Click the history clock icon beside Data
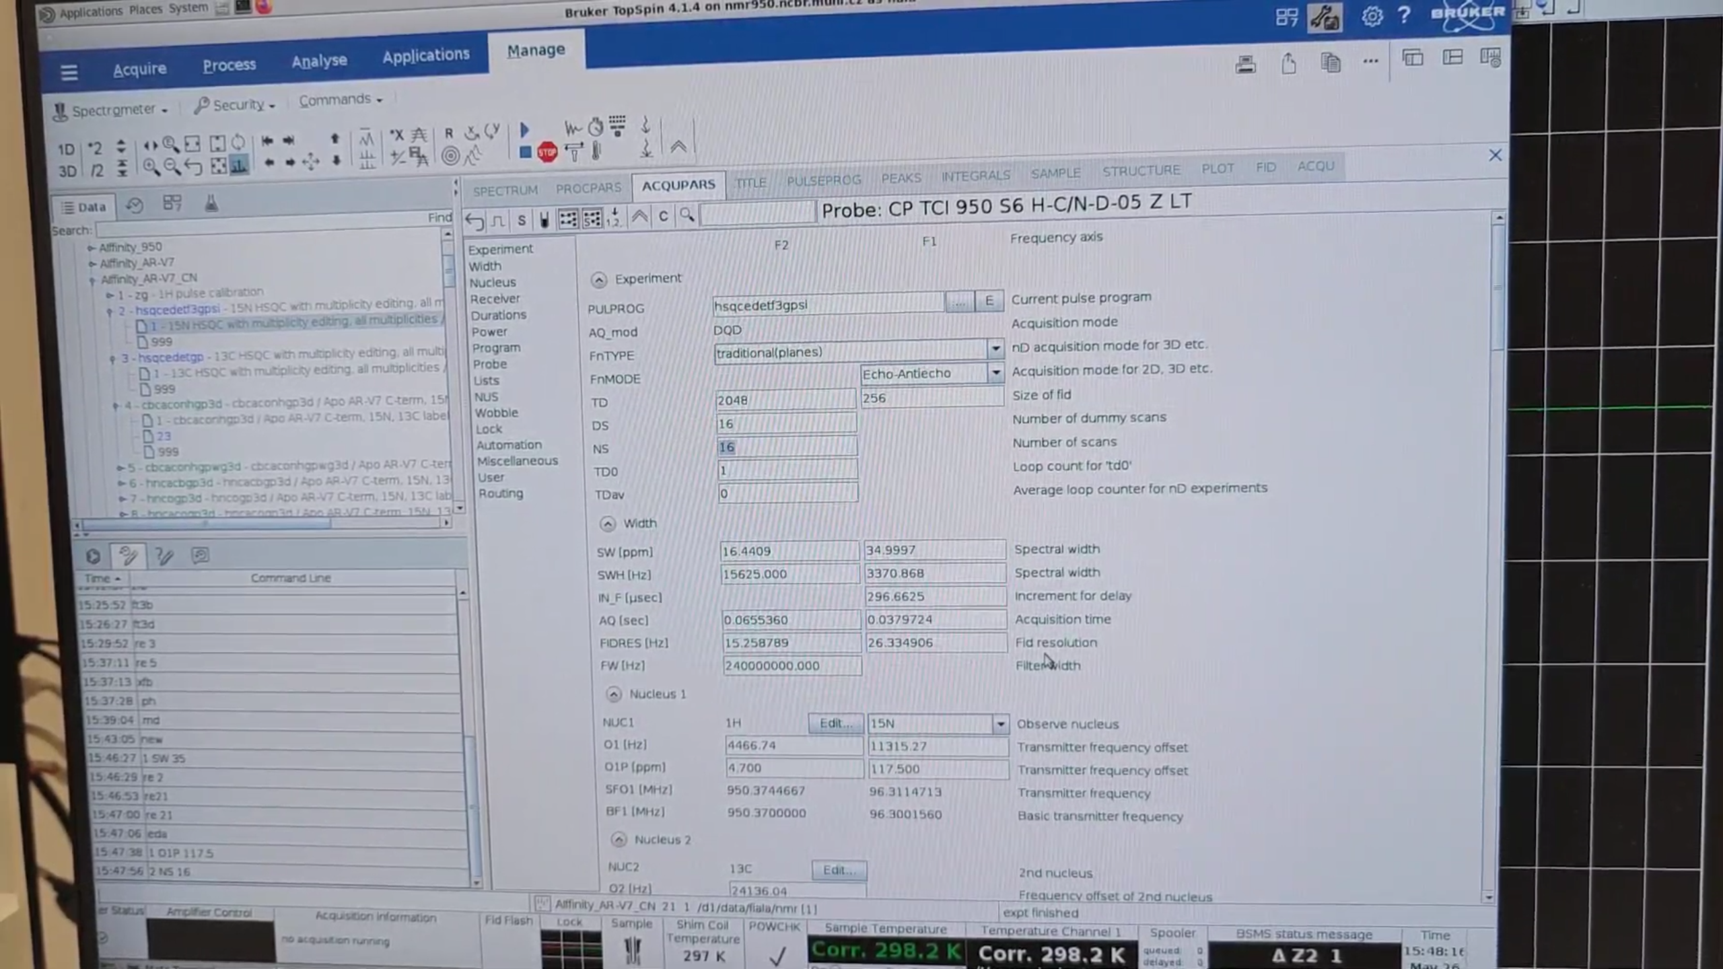The height and width of the screenshot is (969, 1723). (135, 205)
